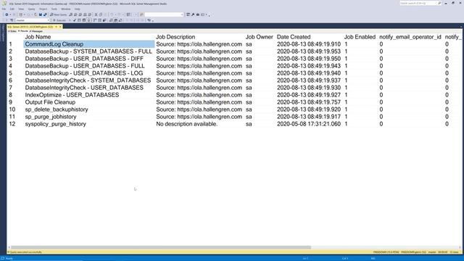Screen dimensions: 464x261
Task: Select DatabaseIntegrityCheck - USER_DATABASES cell
Action: [x=89, y=88]
